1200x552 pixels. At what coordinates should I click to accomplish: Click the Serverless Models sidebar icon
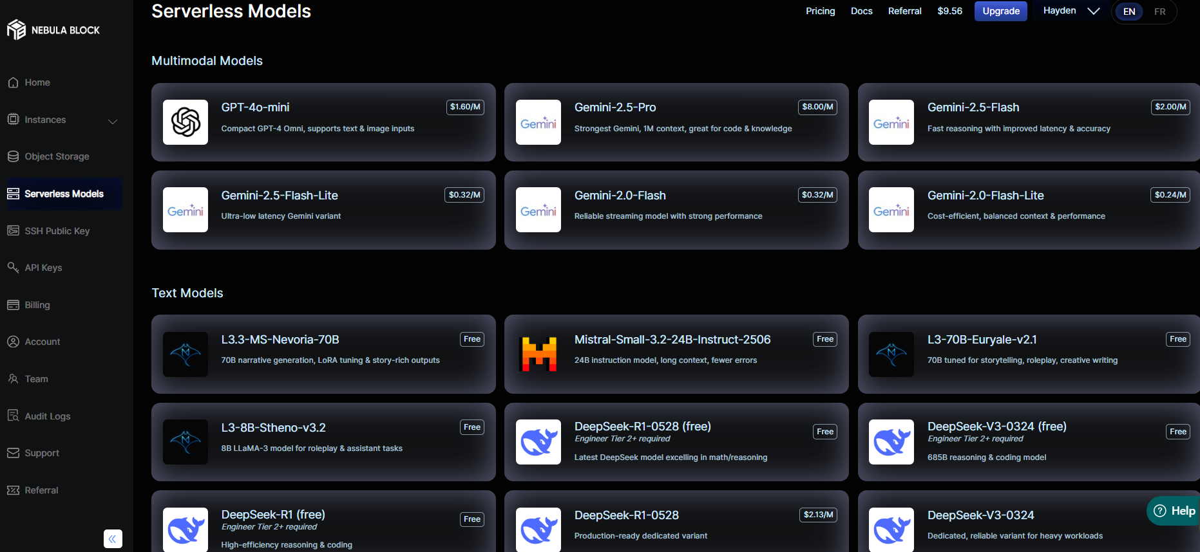click(x=13, y=194)
